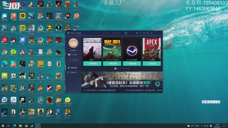Open Counter-Strike Global Offensive shortcut
This screenshot has height=128, width=228.
(x=32, y=114)
